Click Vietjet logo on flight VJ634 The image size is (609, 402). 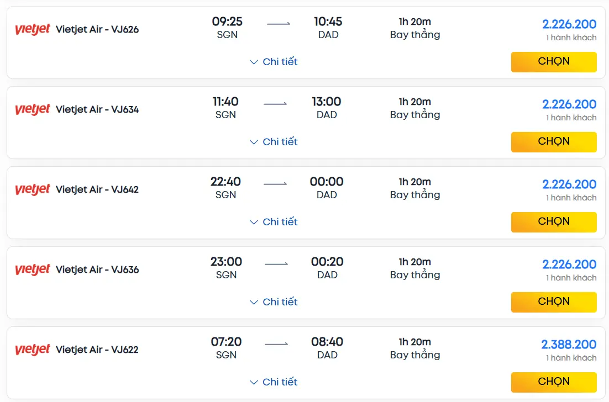coord(33,109)
